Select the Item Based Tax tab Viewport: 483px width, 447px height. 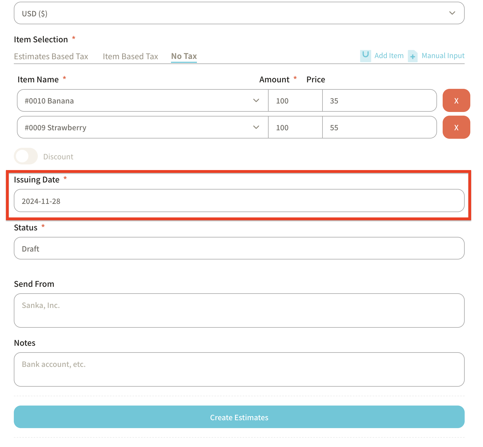[130, 56]
